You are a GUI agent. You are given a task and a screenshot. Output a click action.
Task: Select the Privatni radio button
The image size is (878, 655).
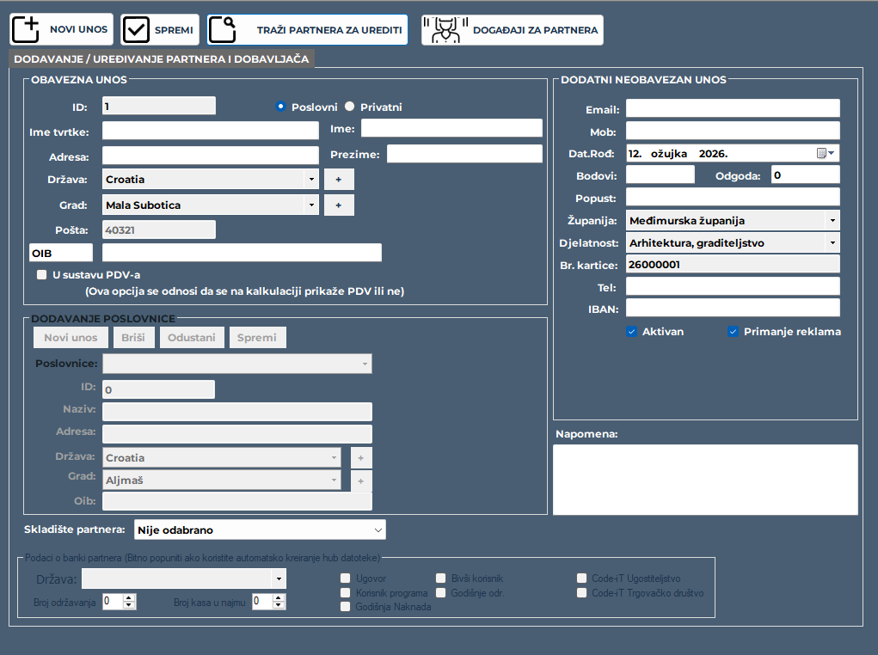pyautogui.click(x=349, y=107)
